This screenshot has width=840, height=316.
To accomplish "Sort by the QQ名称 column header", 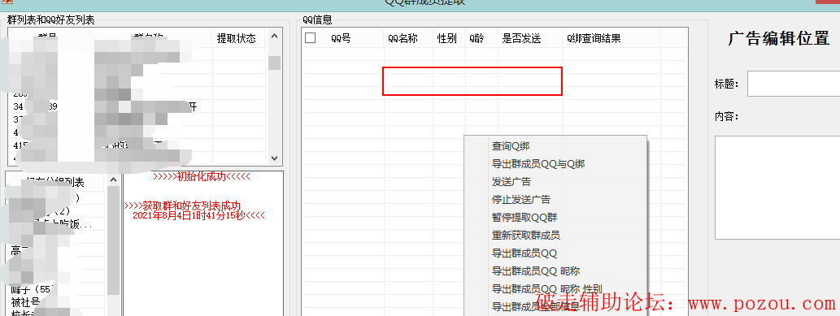I will pos(403,38).
